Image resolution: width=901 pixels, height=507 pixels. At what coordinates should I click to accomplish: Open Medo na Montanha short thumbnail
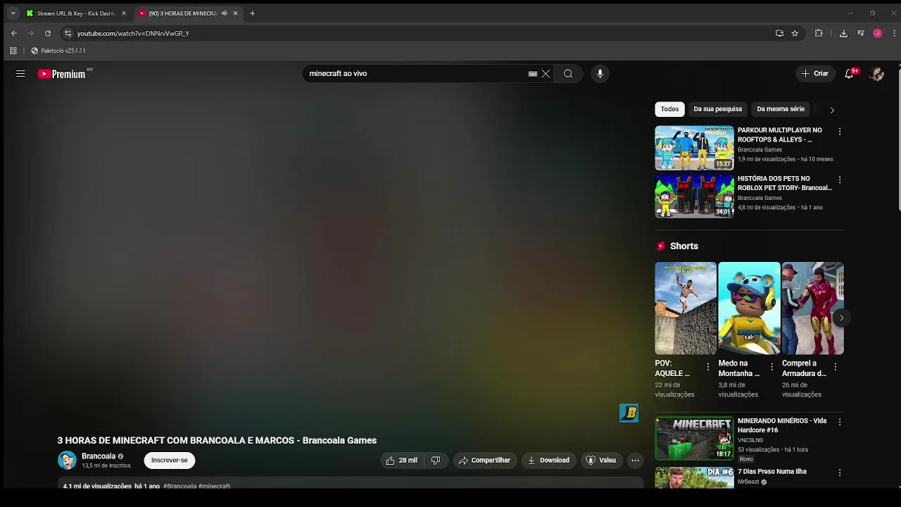749,308
